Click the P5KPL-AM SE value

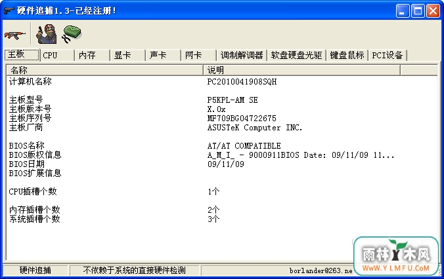(x=233, y=100)
